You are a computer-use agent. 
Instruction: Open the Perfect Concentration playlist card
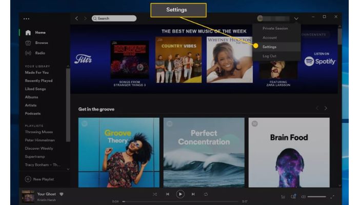click(x=204, y=153)
